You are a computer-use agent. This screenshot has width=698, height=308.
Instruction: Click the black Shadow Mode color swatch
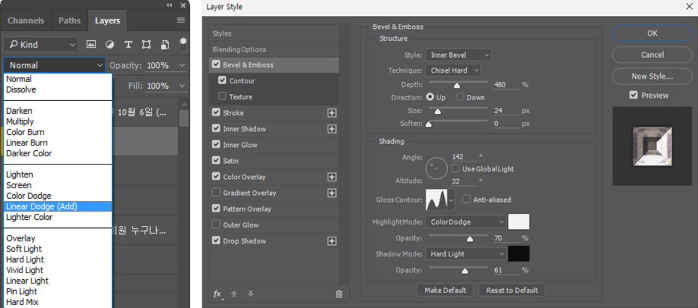(x=518, y=254)
